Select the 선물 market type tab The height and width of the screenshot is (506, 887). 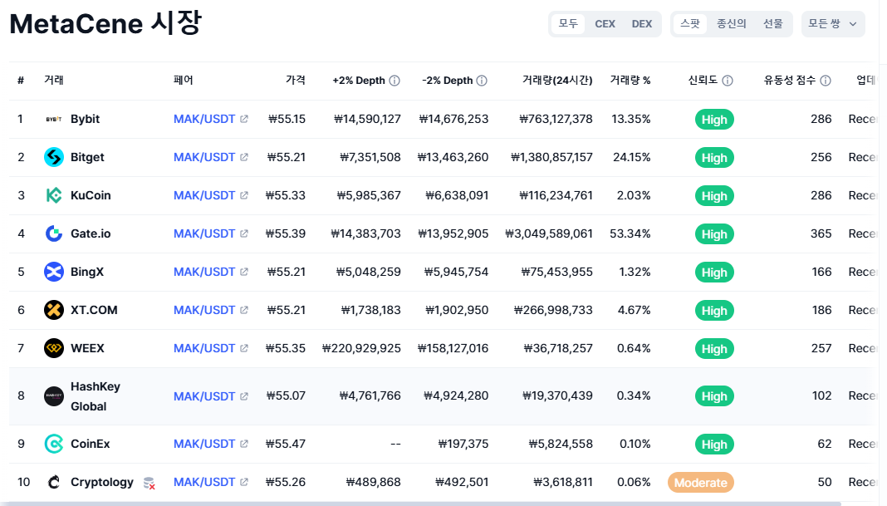(x=772, y=24)
